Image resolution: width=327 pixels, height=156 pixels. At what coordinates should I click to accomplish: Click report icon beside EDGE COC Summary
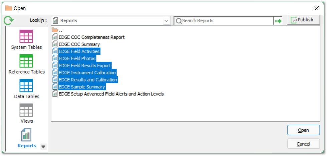click(x=55, y=44)
